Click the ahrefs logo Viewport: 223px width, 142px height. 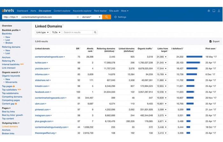point(8,11)
